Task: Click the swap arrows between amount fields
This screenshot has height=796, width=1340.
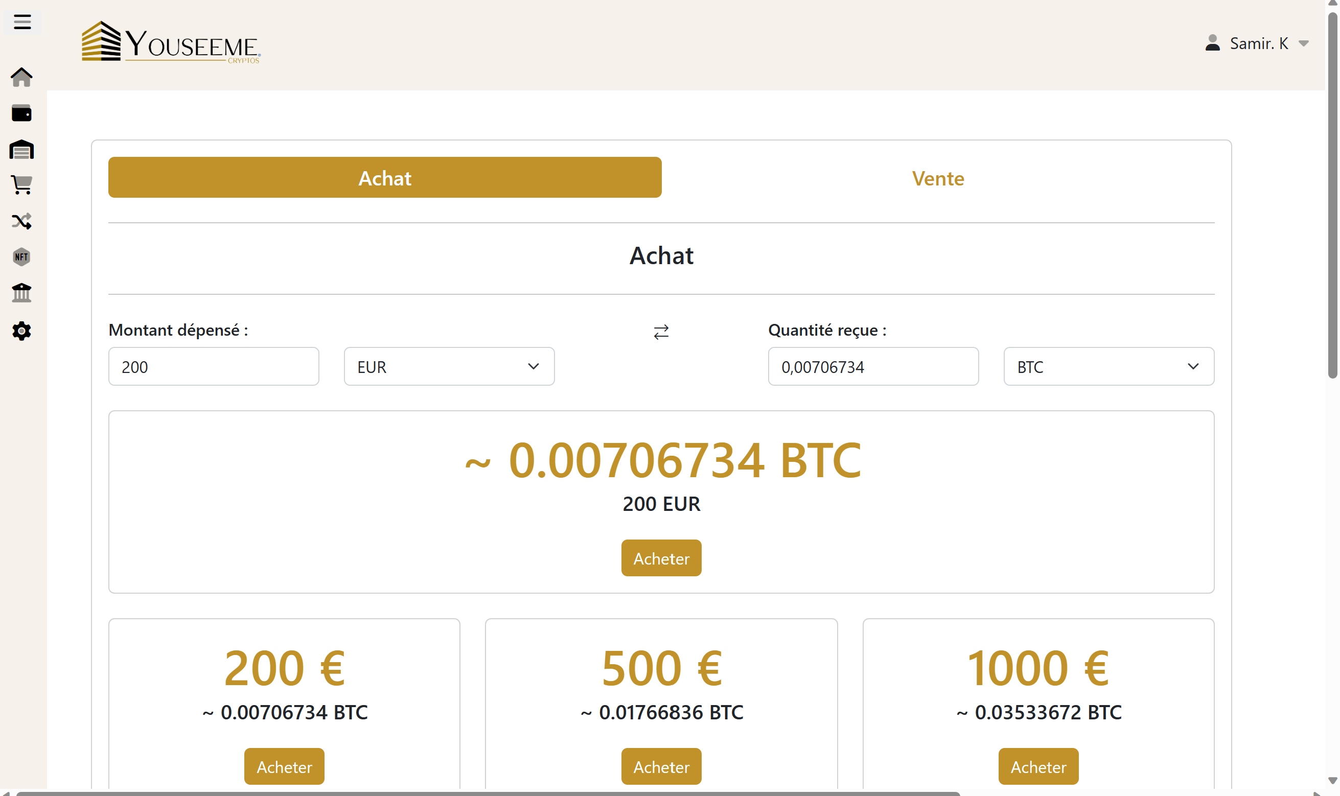Action: coord(661,332)
